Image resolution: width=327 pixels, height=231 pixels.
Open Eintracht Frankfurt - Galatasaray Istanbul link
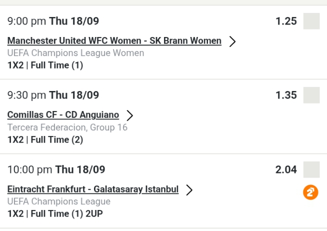click(x=93, y=189)
